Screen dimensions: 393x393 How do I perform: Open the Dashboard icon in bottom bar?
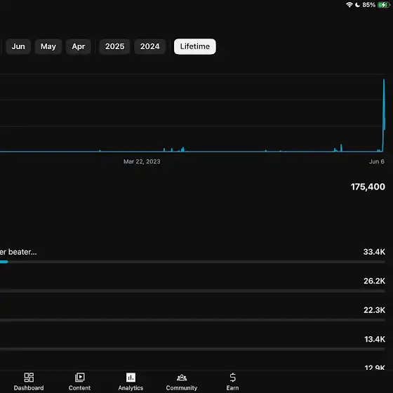29,378
